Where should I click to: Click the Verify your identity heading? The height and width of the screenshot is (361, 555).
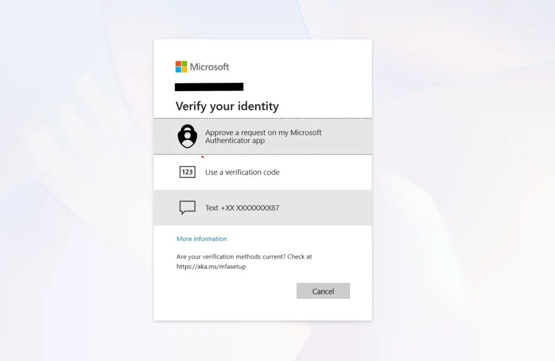click(227, 106)
